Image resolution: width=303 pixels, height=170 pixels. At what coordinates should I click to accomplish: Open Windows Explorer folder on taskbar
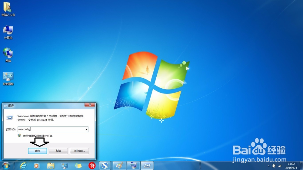(x=51, y=165)
